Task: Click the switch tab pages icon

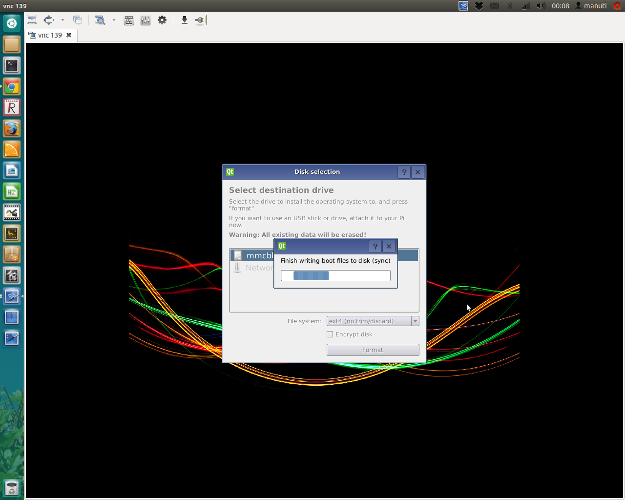Action: [x=78, y=20]
